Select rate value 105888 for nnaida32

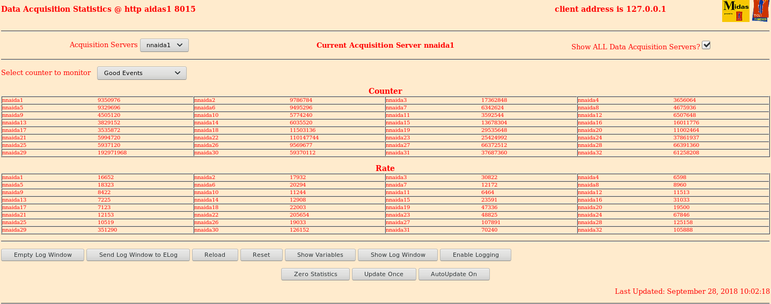point(683,230)
